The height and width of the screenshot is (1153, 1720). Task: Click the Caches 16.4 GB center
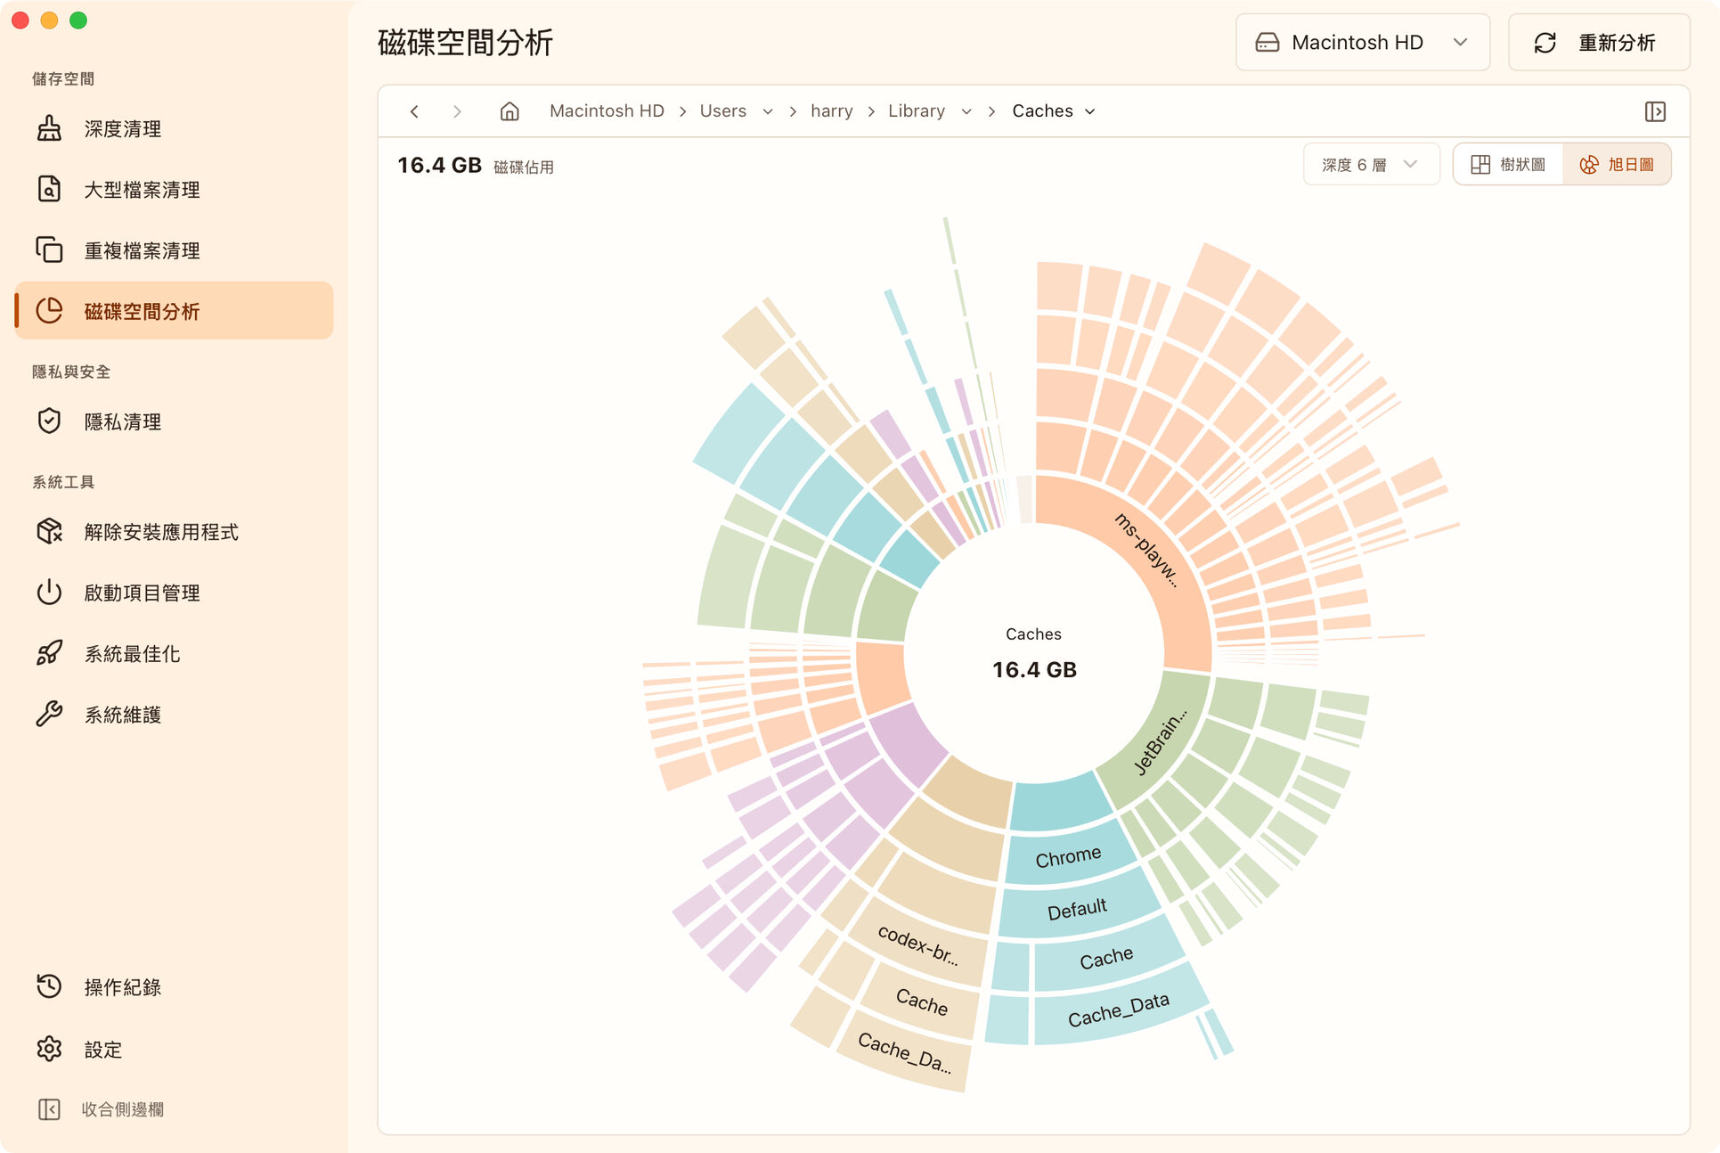point(1034,653)
